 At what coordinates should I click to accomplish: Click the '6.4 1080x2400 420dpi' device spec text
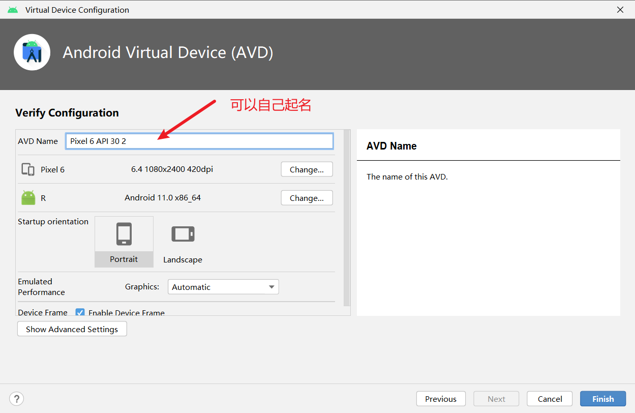pos(172,169)
